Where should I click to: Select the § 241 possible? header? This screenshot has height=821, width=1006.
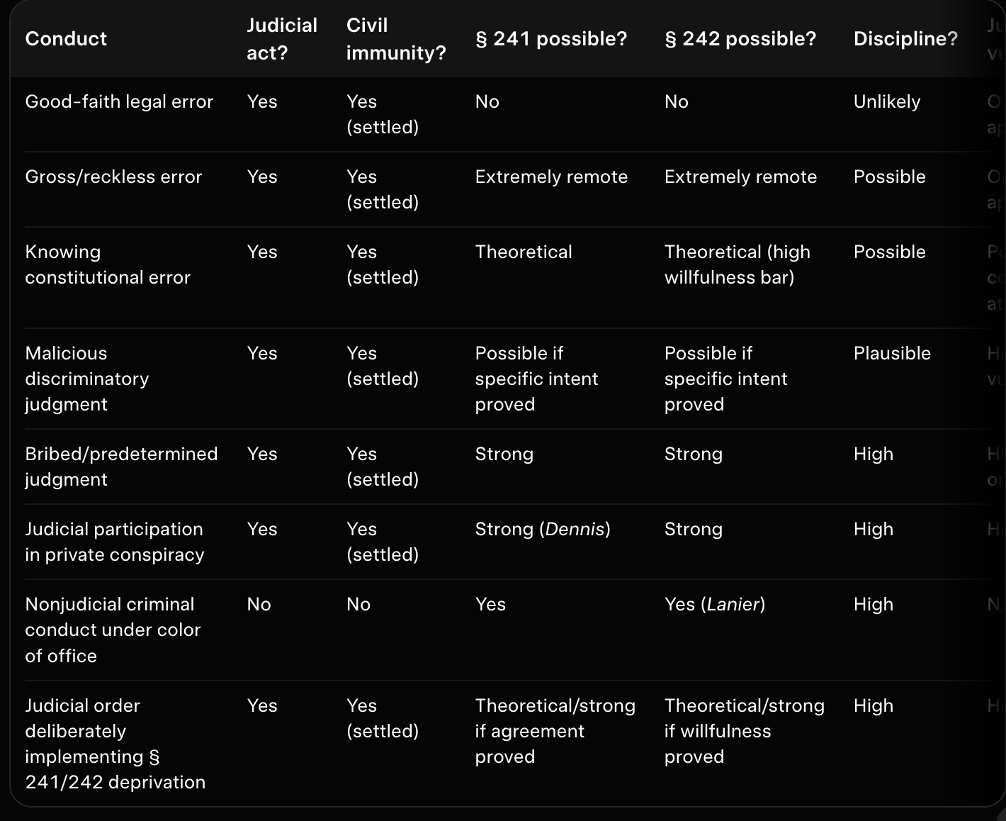coord(551,39)
